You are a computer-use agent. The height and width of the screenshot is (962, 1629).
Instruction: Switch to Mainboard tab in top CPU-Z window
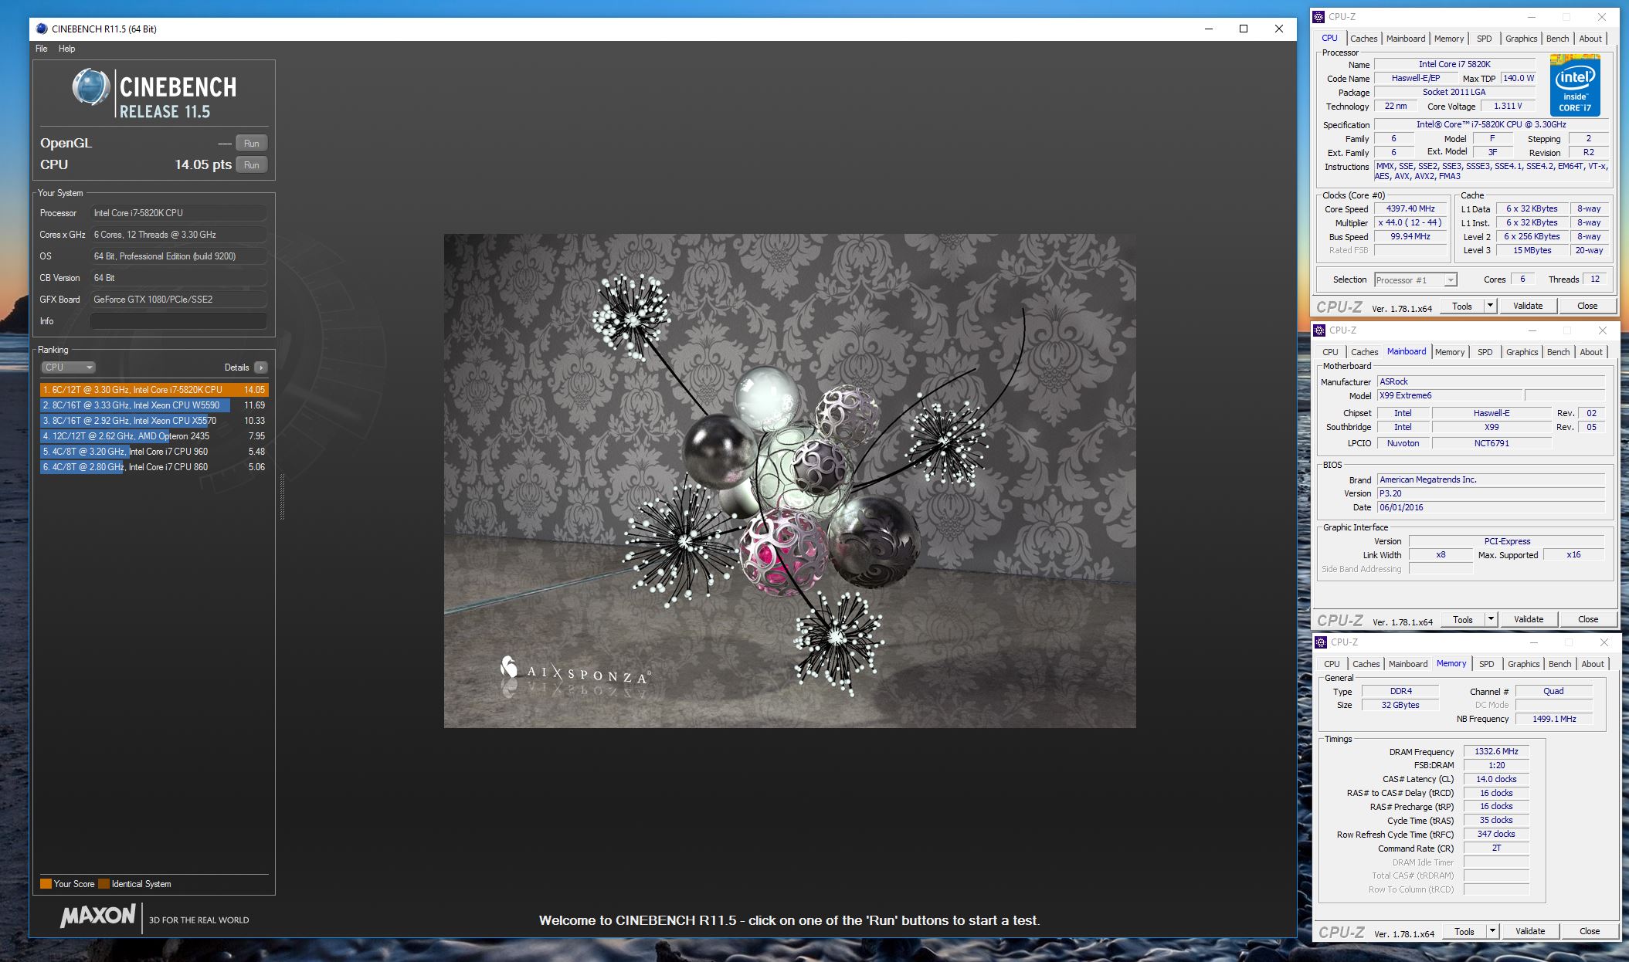point(1405,39)
